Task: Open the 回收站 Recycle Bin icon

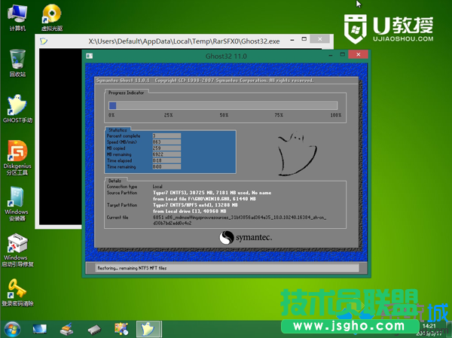Action: (17, 60)
